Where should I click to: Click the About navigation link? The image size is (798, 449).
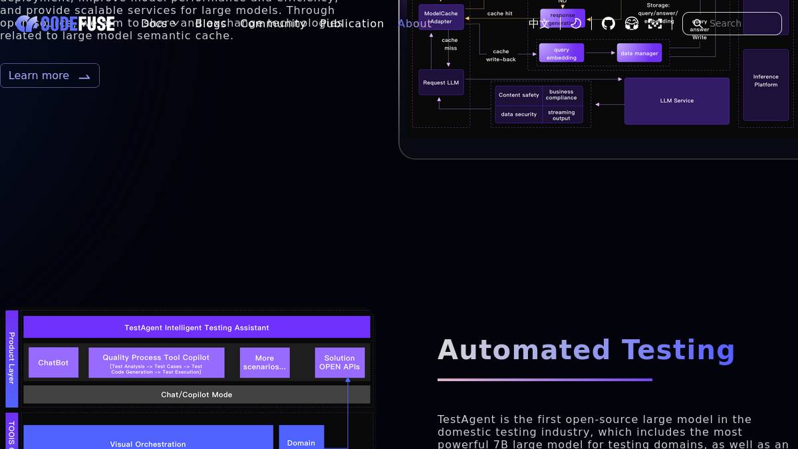coord(415,23)
